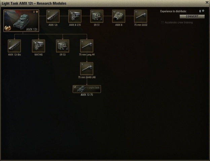Choose the AMX B turret icon
Screen dimensions: 210x161
coord(118,16)
